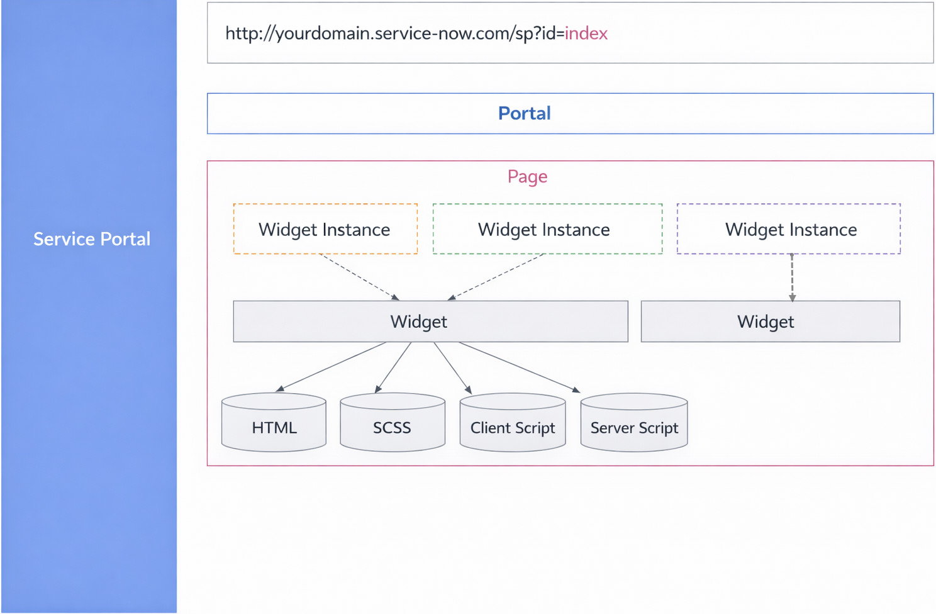Image resolution: width=936 pixels, height=614 pixels.
Task: Click the "Page" label
Action: (x=527, y=177)
